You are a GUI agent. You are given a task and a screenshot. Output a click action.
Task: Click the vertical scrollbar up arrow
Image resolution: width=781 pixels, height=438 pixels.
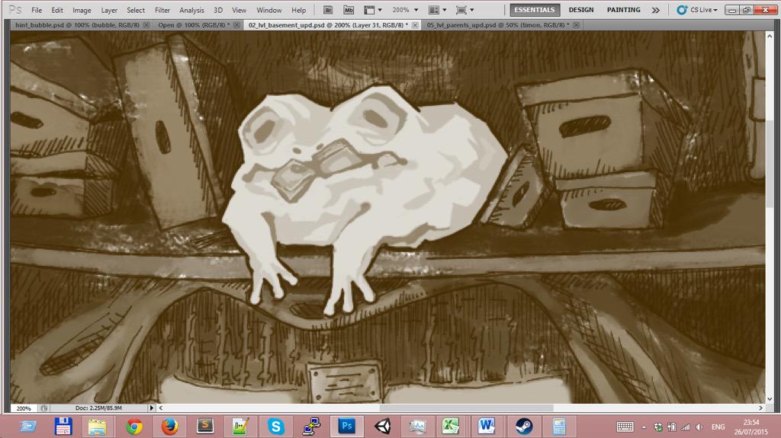pyautogui.click(x=770, y=36)
